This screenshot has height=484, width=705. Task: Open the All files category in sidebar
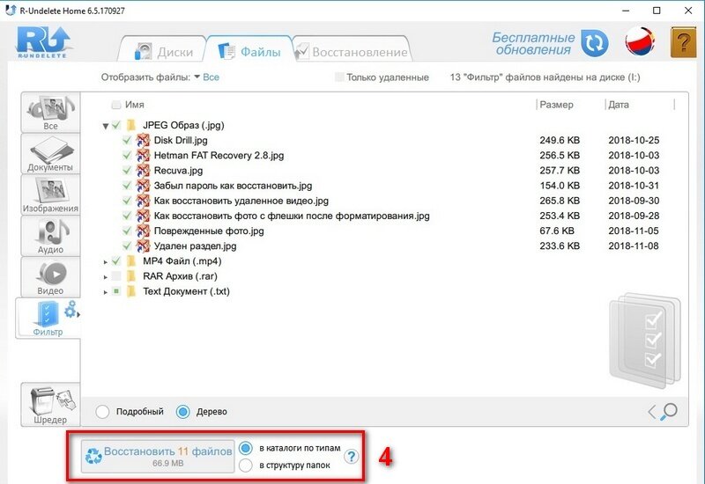(50, 113)
